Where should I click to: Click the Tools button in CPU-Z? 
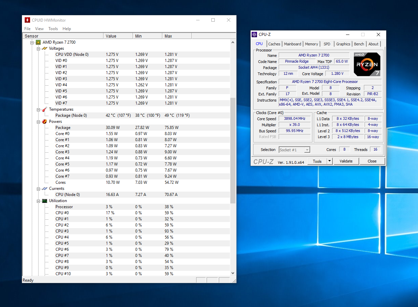317,161
